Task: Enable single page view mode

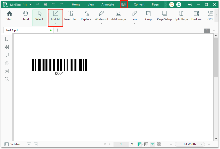Action: pos(140,144)
